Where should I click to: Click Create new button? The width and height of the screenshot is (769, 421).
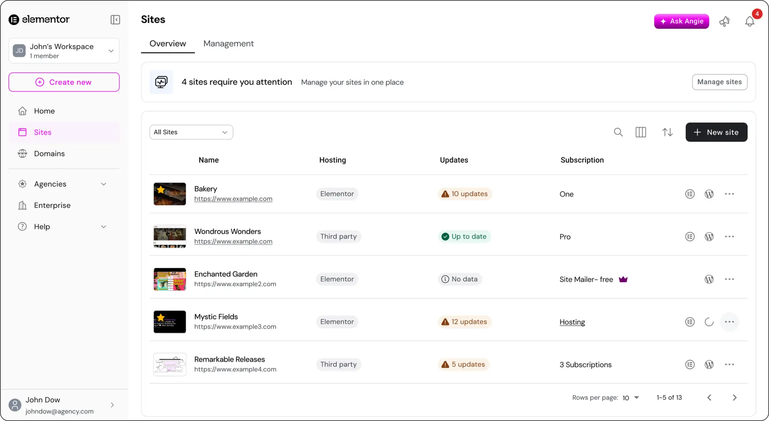pos(64,82)
